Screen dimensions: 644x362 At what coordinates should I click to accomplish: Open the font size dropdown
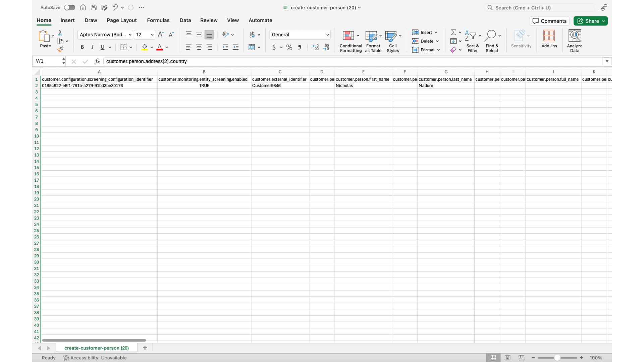tap(152, 35)
